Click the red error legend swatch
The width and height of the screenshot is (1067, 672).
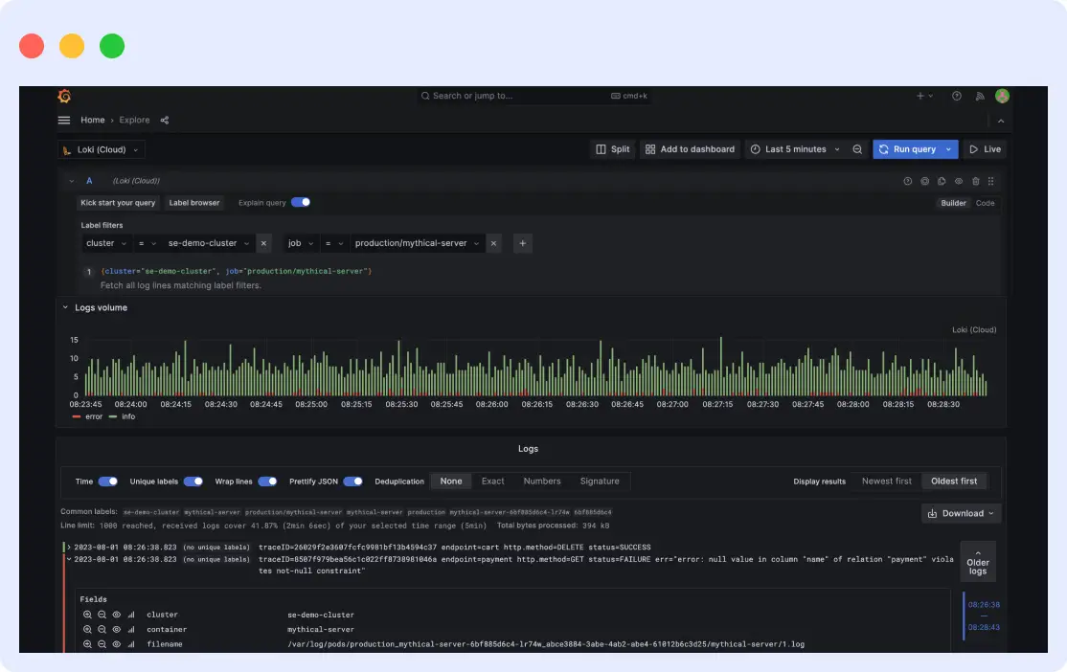click(x=79, y=416)
